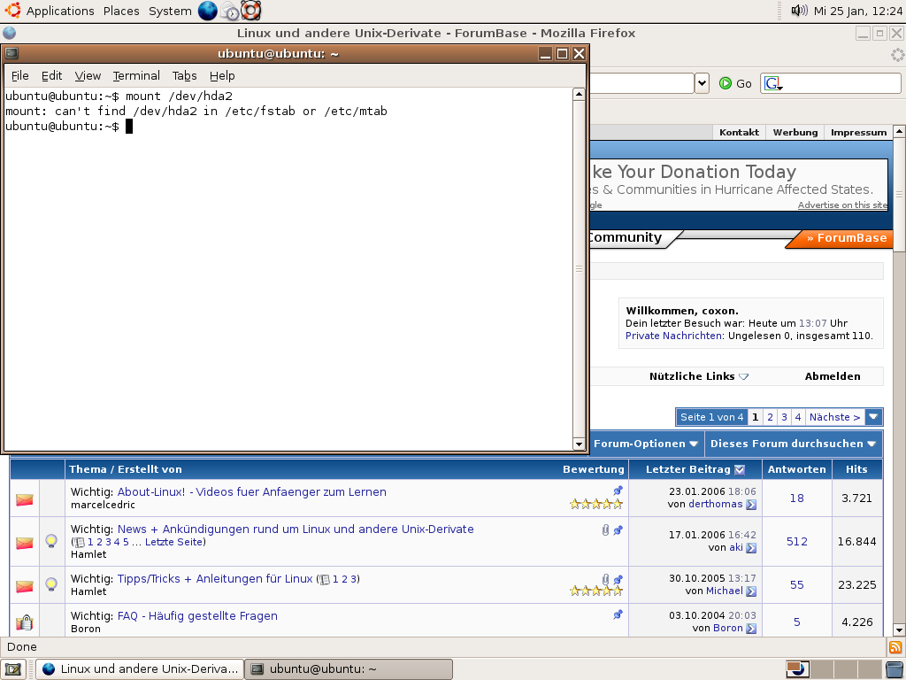The width and height of the screenshot is (906, 680).
Task: Click the volume speaker icon in top panel
Action: pyautogui.click(x=799, y=11)
